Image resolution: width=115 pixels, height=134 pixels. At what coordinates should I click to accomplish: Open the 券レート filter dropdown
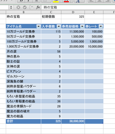pos(101,27)
